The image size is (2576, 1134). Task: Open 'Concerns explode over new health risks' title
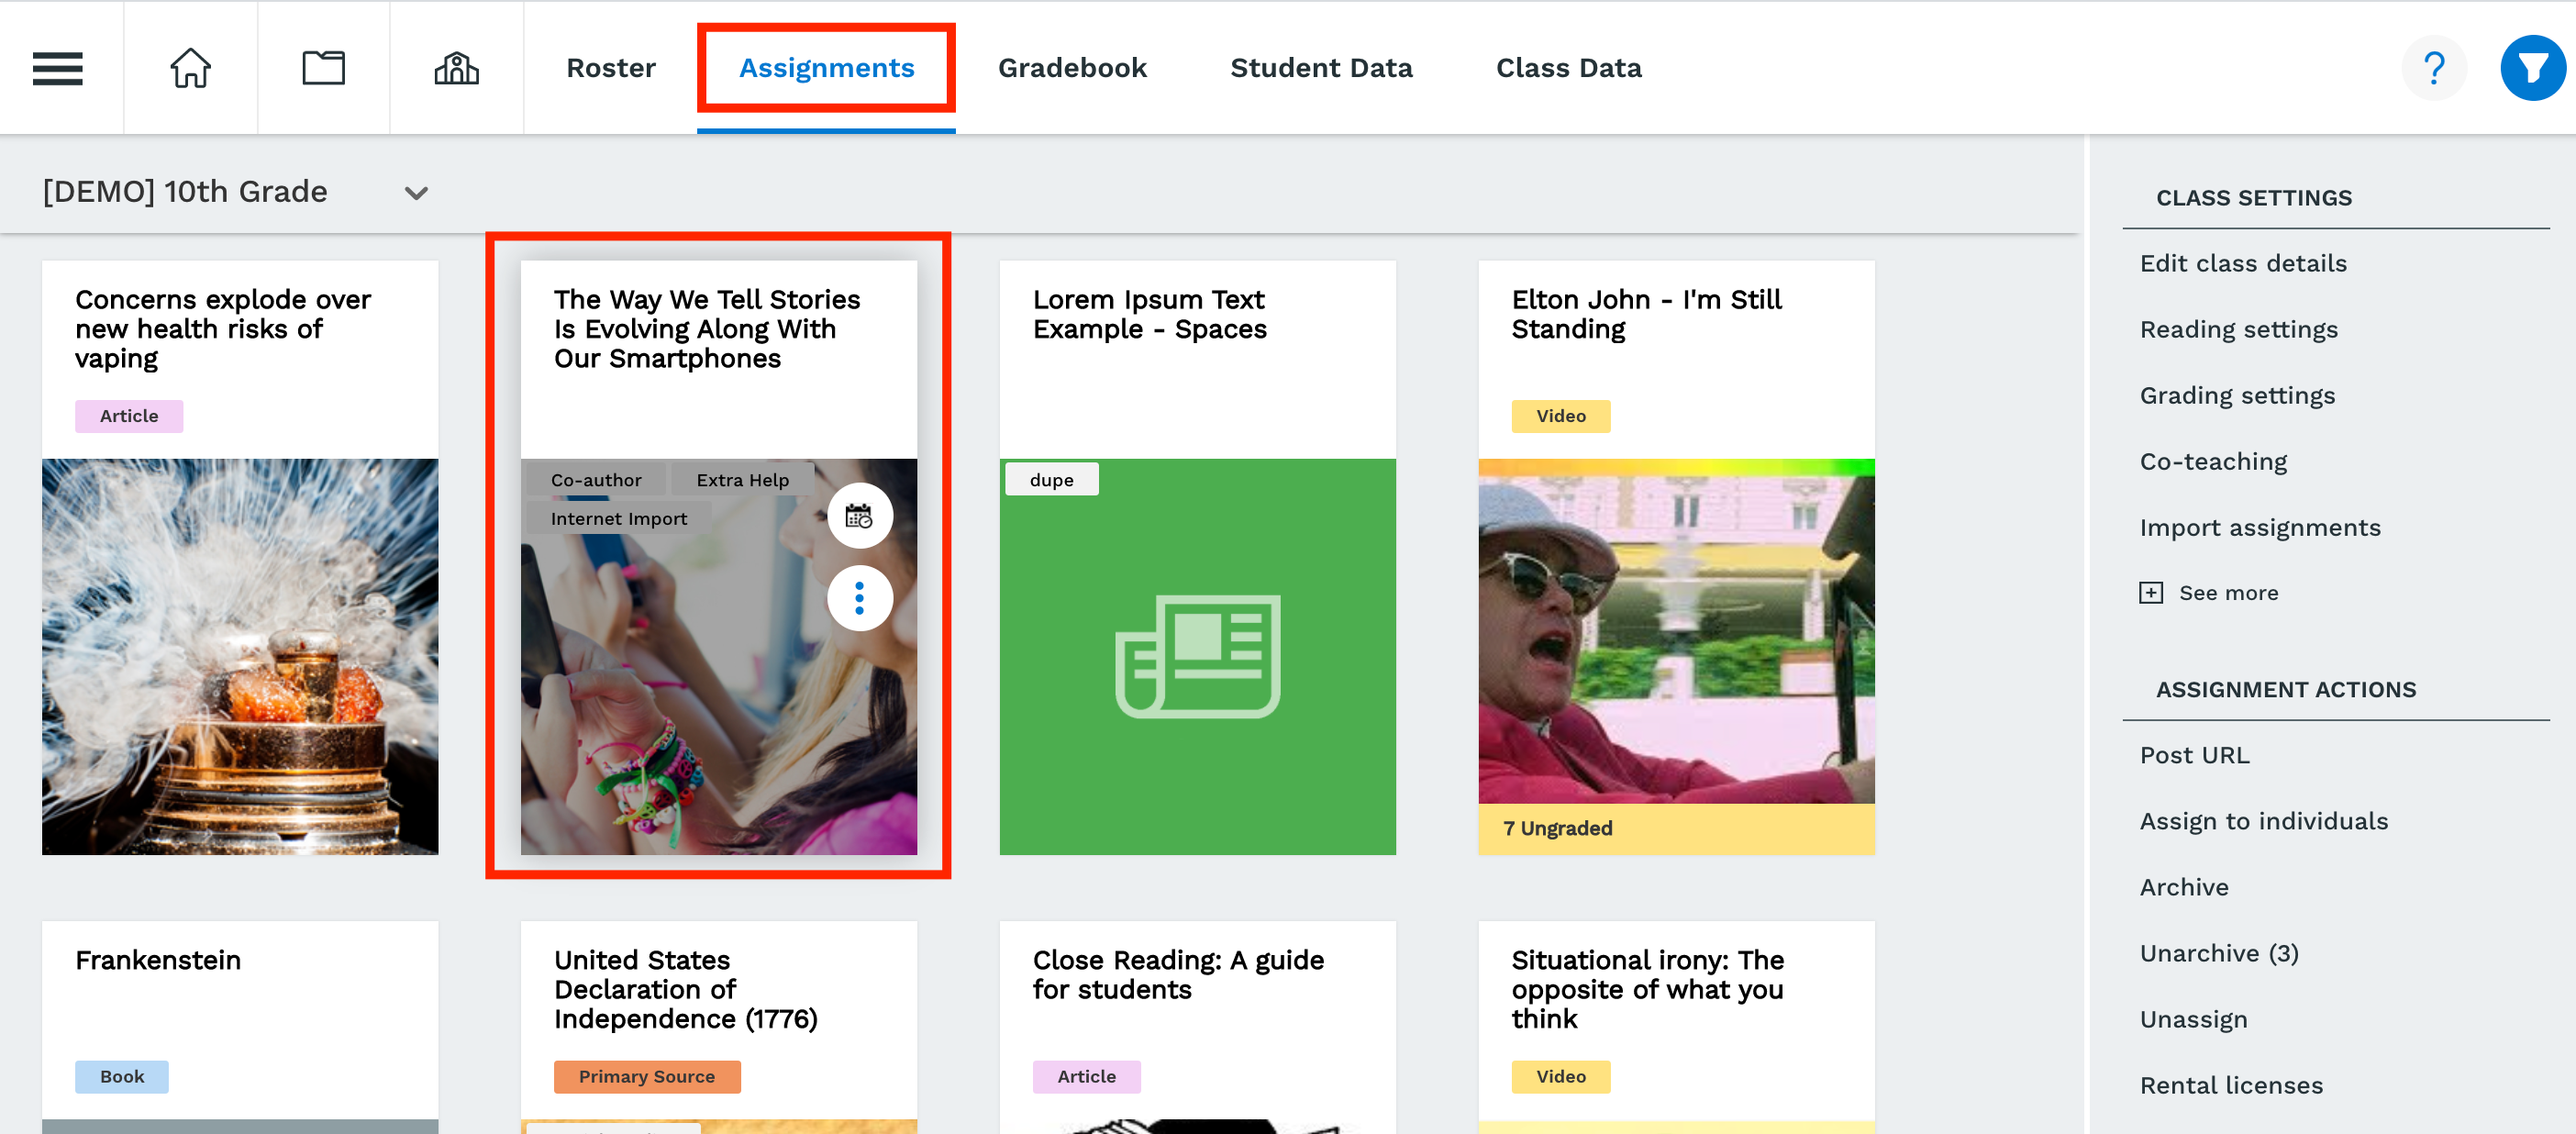click(x=222, y=329)
